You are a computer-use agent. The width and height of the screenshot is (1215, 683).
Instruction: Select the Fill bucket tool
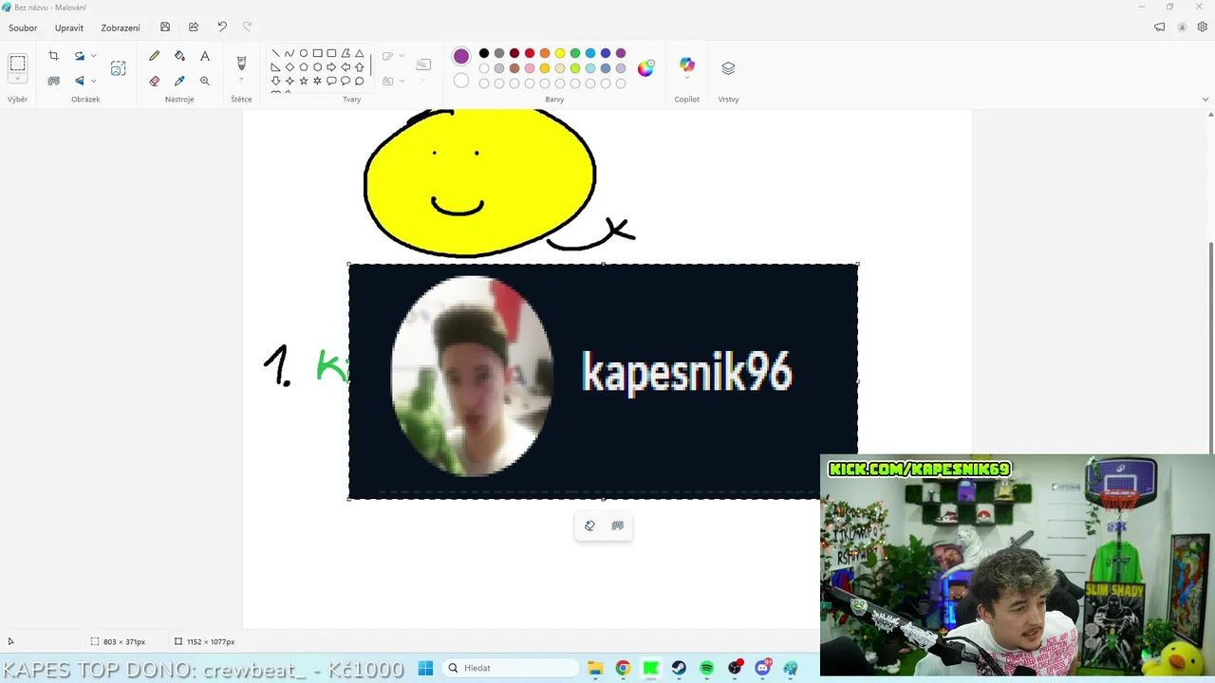point(179,56)
